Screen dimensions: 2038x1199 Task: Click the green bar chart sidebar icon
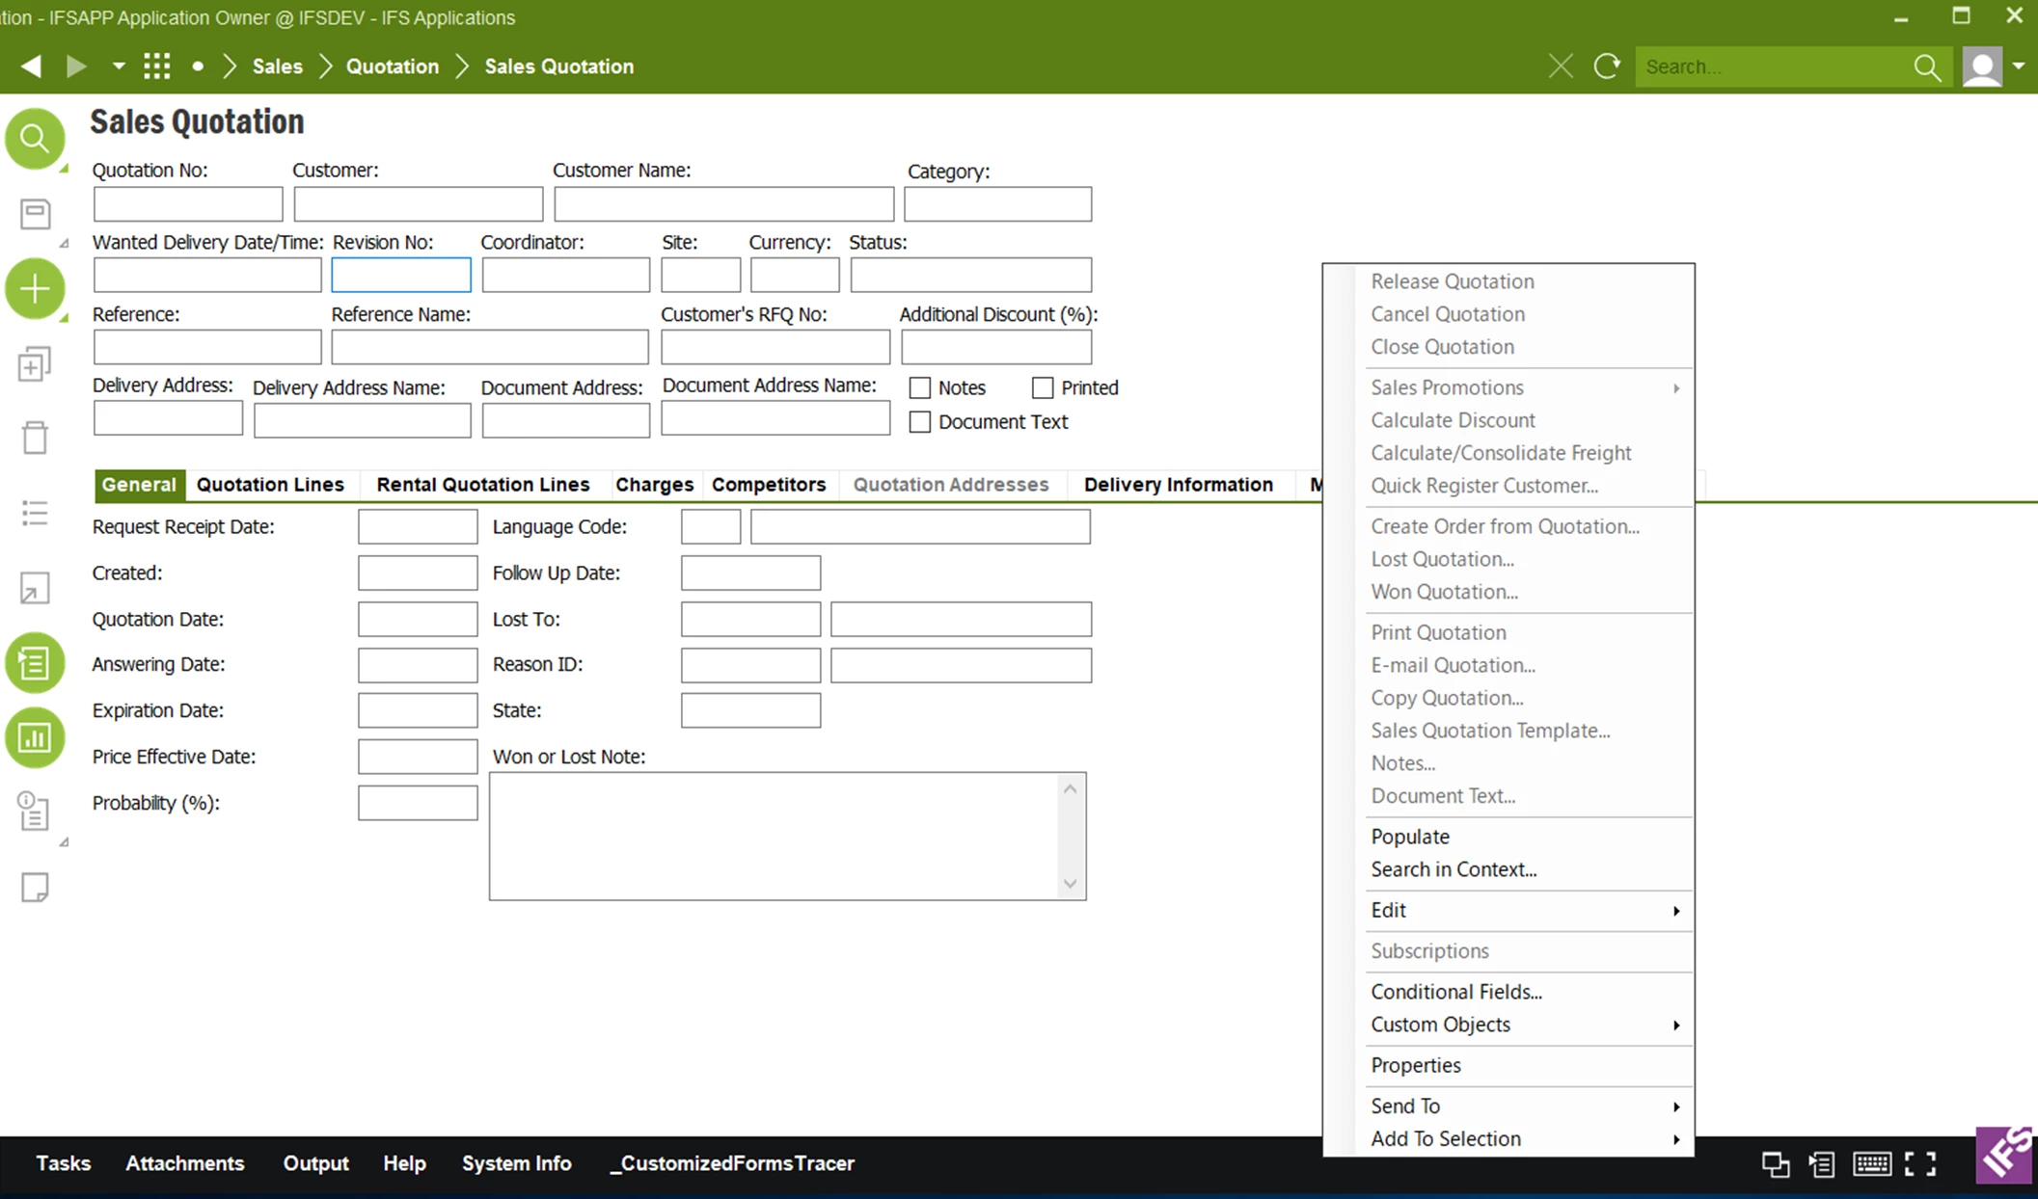coord(35,738)
